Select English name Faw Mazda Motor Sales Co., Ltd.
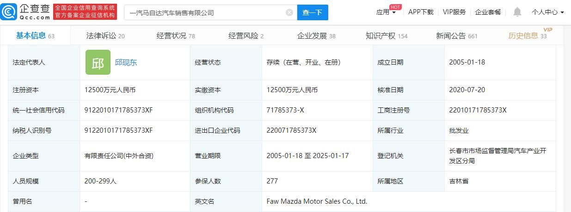This screenshot has width=571, height=212. pyautogui.click(x=317, y=201)
